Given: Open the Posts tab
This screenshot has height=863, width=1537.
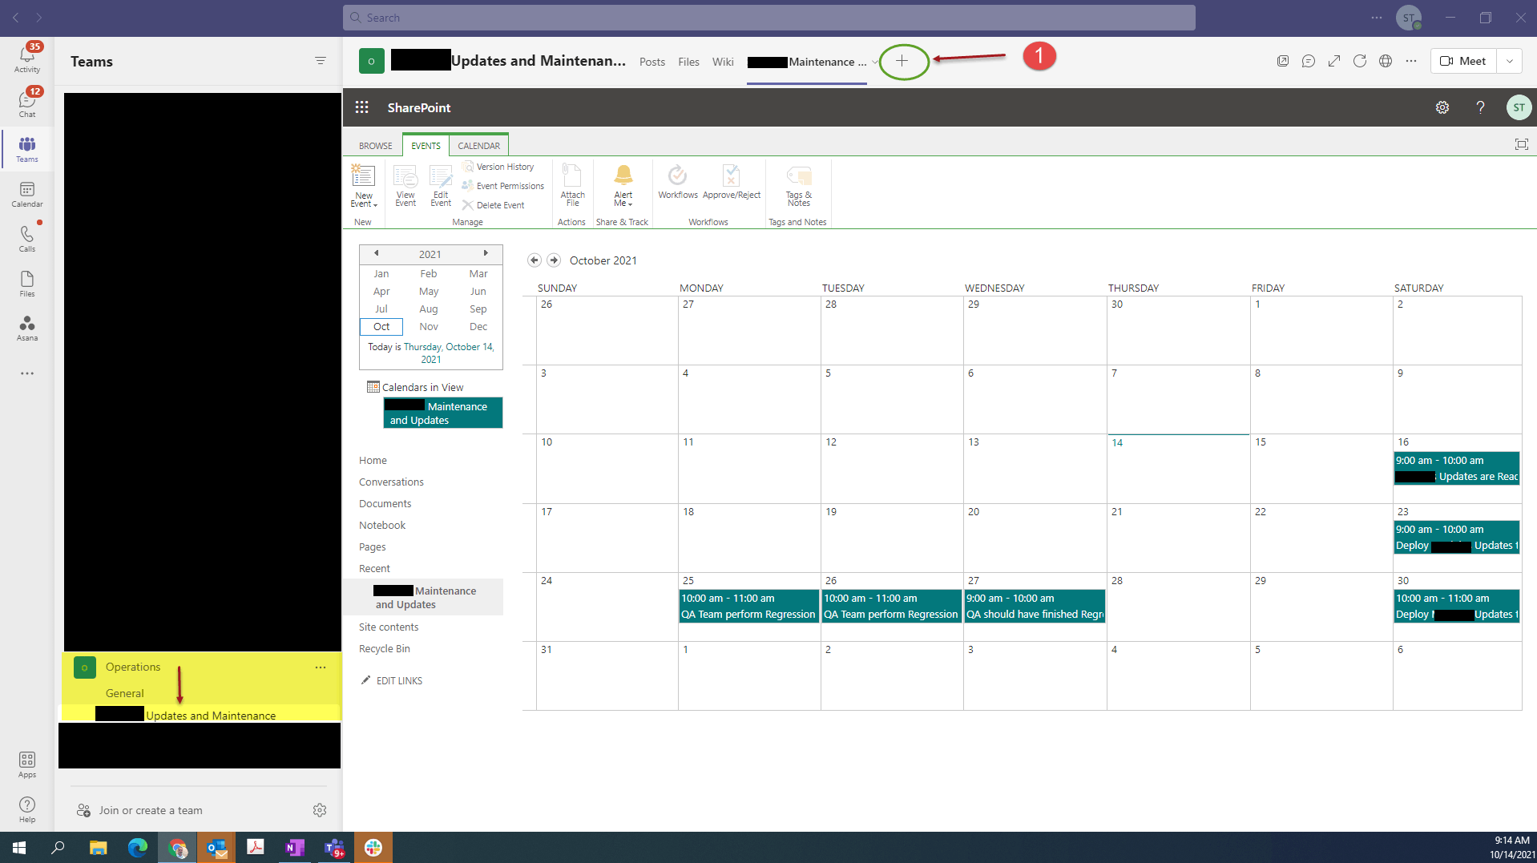Looking at the screenshot, I should tap(652, 62).
